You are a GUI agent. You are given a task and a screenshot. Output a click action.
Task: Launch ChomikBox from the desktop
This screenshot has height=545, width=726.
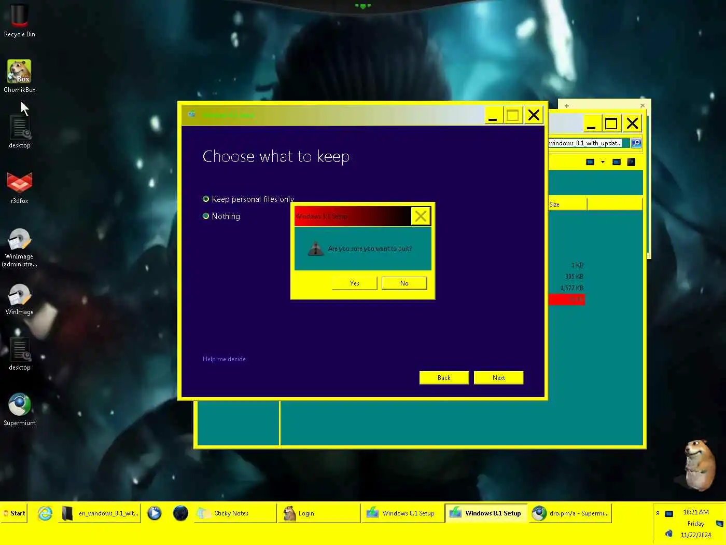[19, 76]
